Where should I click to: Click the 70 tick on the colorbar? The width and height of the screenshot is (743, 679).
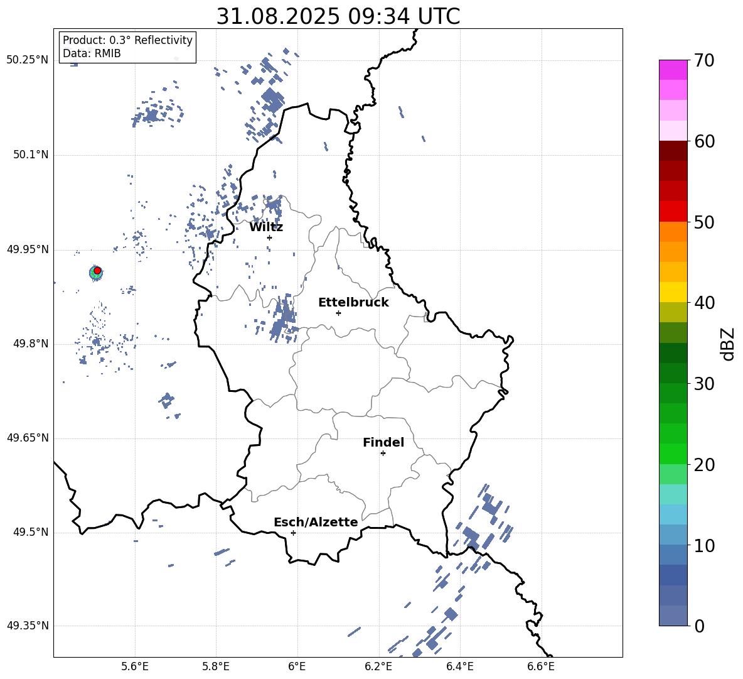[x=704, y=60]
